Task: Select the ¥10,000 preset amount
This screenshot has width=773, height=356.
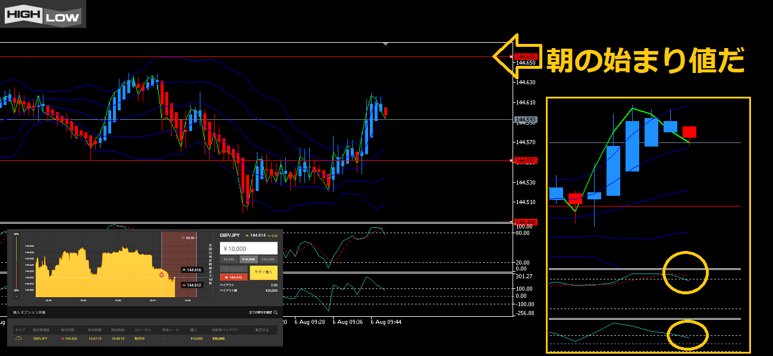Action: tap(248, 259)
